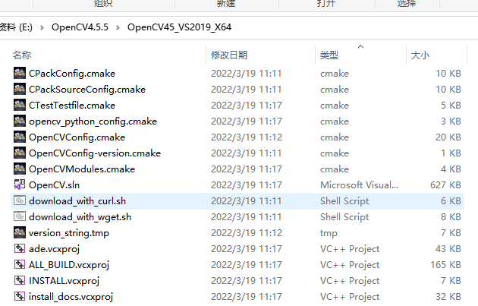Click the install_docs.vcxproj project icon

[20, 296]
